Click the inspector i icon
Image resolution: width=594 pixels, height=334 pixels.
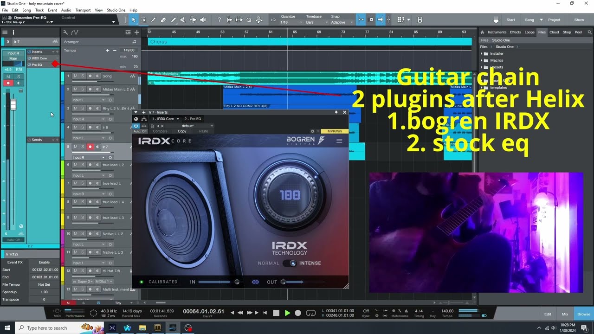tap(13, 32)
